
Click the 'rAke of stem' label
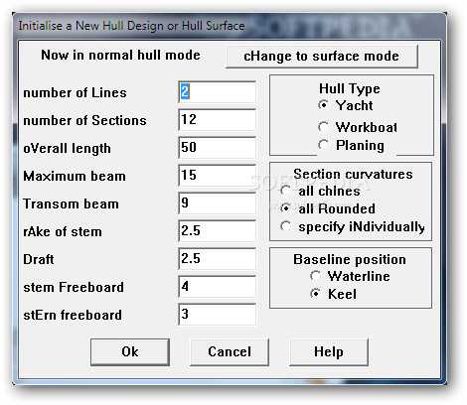(x=63, y=231)
